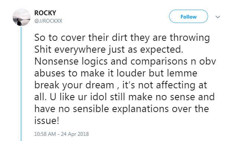Open ROCKY's profile picture avatar
The width and height of the screenshot is (233, 141).
(22, 17)
